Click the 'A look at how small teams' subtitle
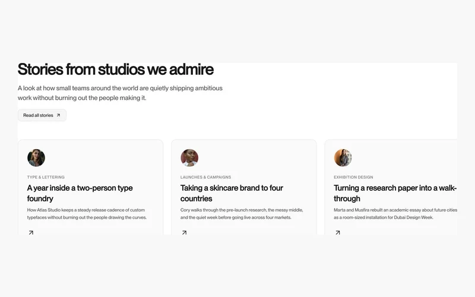This screenshot has height=297, width=475. (120, 93)
